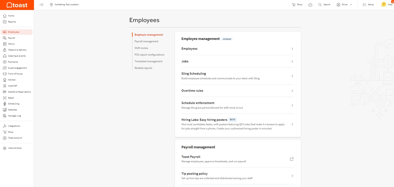This screenshot has width=394, height=187.
Task: Open the cloud status icon in top bar
Action: [310, 5]
